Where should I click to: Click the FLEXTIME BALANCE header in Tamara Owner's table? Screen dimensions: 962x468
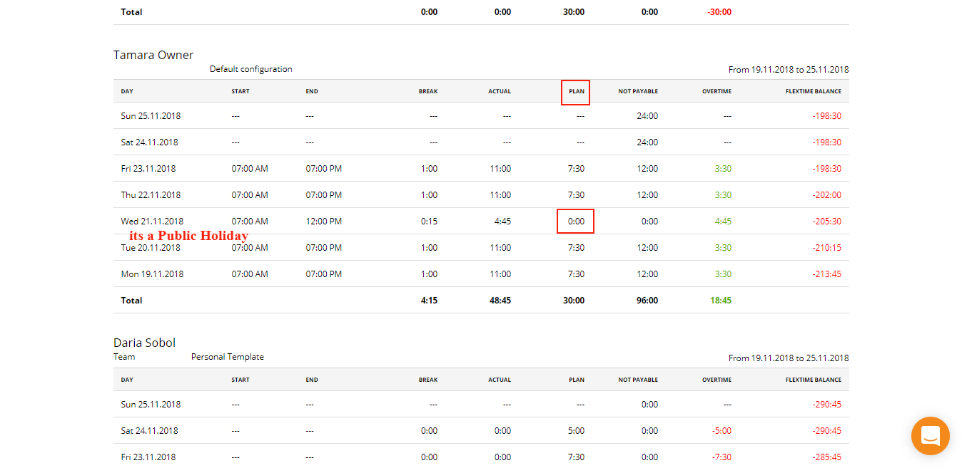pyautogui.click(x=814, y=91)
